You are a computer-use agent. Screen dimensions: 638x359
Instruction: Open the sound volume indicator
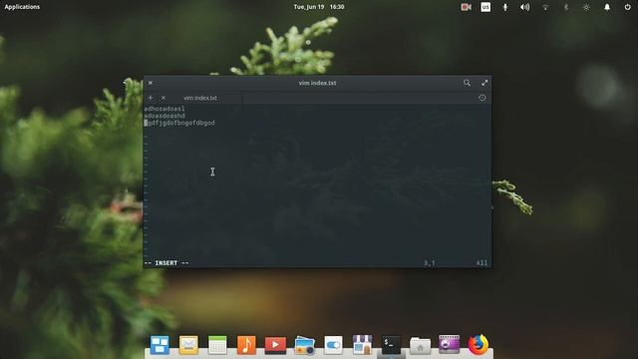525,7
